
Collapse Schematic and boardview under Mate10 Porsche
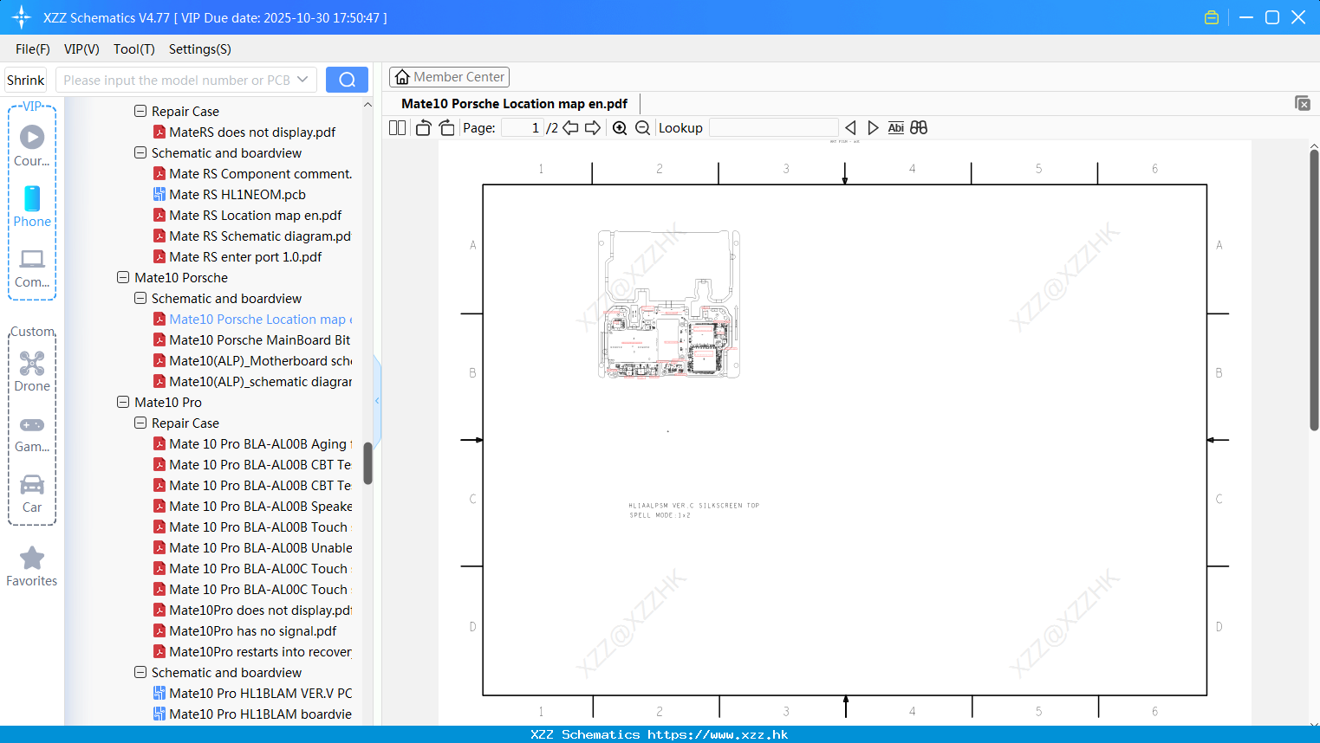pos(140,299)
